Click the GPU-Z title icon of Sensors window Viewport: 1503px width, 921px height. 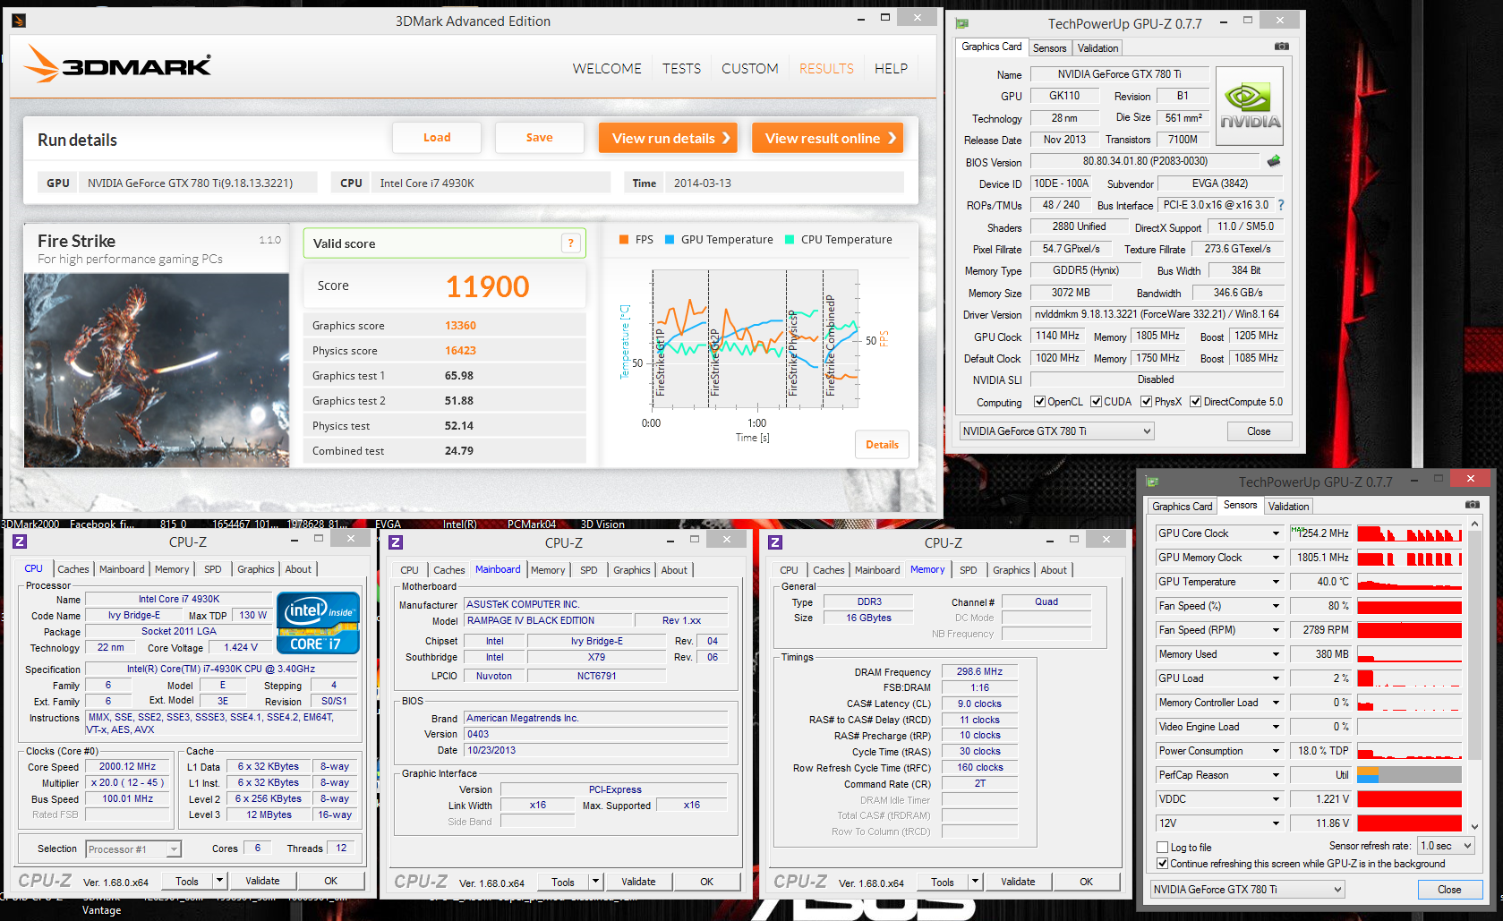point(1152,482)
